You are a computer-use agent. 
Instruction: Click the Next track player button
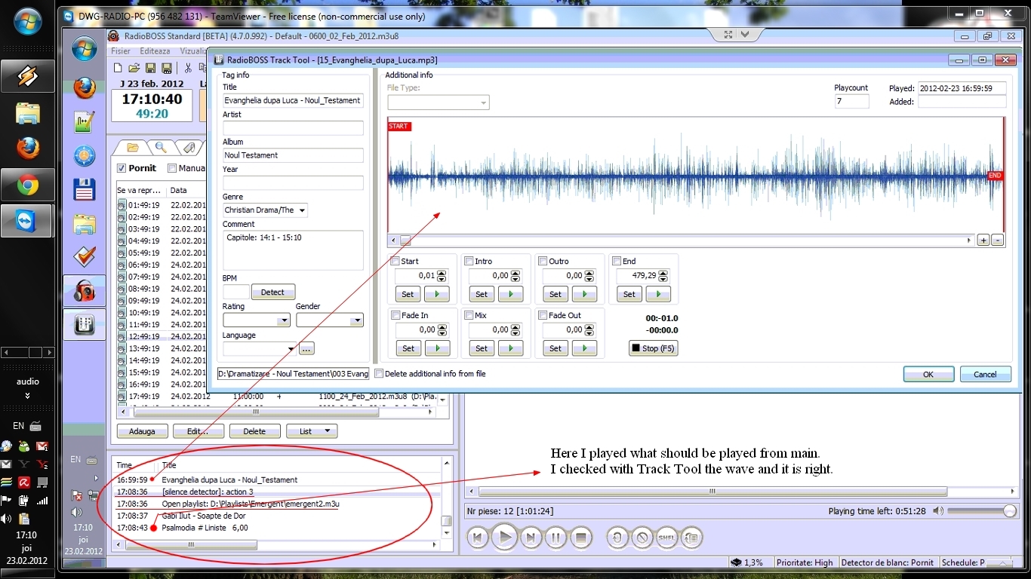531,538
